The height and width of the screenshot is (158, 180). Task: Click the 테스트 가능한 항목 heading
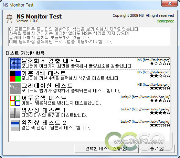point(25,53)
